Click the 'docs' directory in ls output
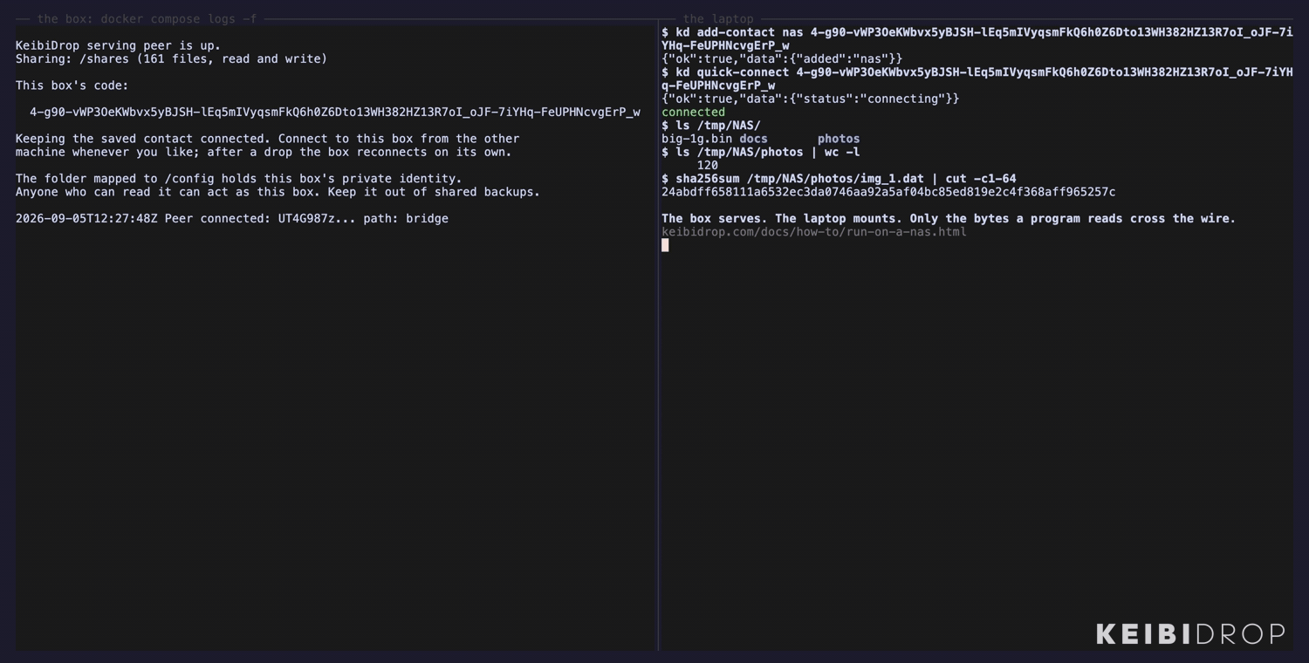The height and width of the screenshot is (663, 1309). point(754,139)
